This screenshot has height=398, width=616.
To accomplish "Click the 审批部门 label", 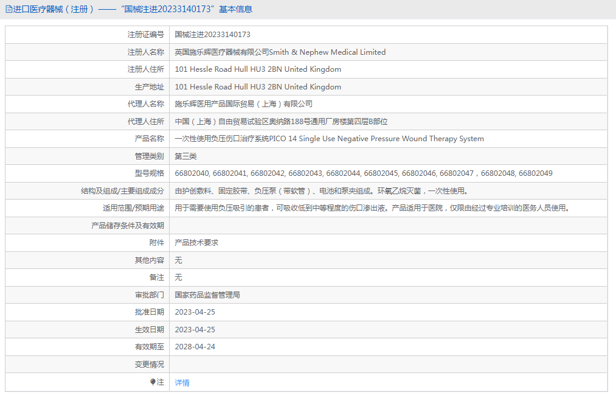I will click(x=149, y=295).
